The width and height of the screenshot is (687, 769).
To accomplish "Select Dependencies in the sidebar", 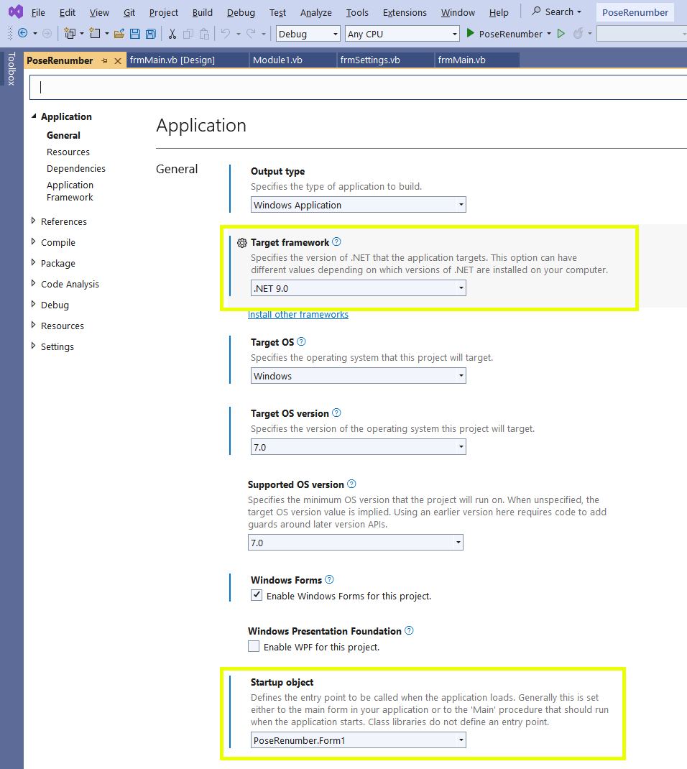I will pos(76,169).
